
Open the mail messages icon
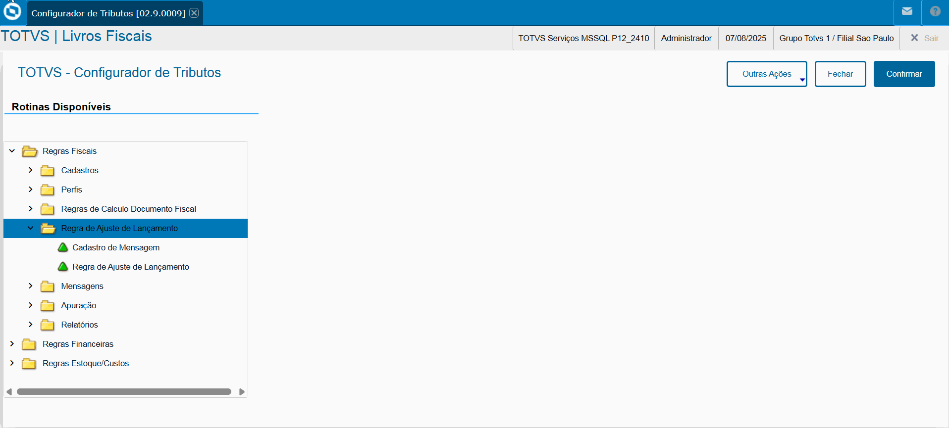[907, 11]
